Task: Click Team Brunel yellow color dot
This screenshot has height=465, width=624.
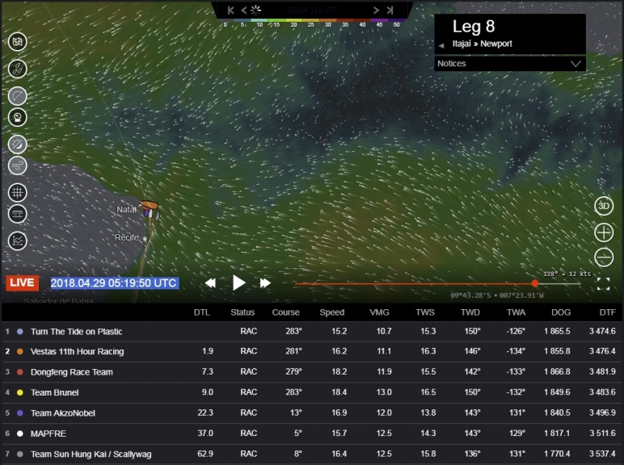Action: (x=20, y=392)
